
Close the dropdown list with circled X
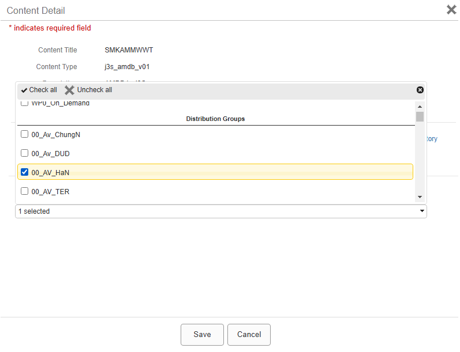(x=420, y=90)
